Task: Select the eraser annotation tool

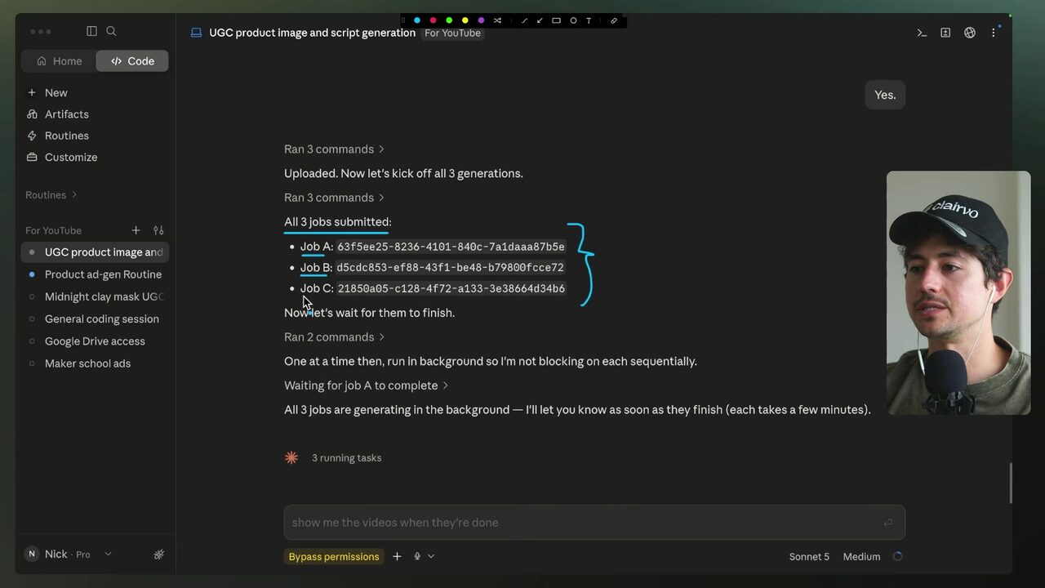Action: (x=614, y=20)
